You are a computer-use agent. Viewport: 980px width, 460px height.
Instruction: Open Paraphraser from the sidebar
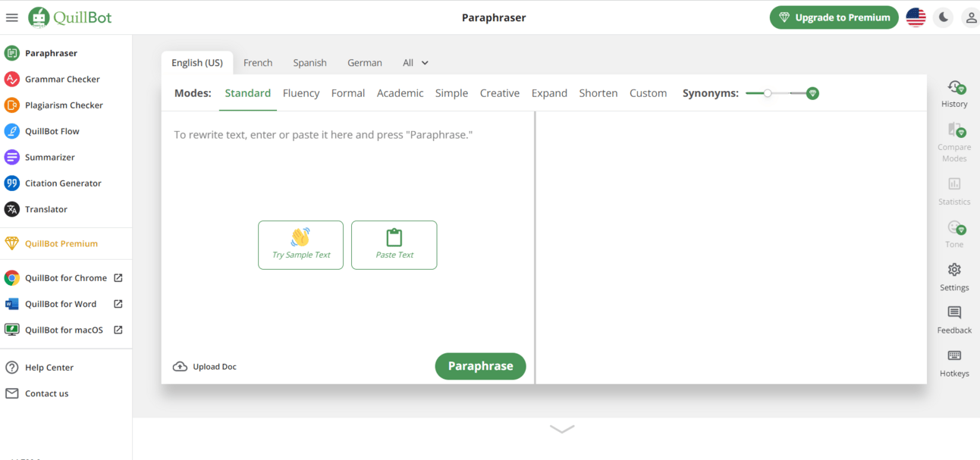click(51, 53)
